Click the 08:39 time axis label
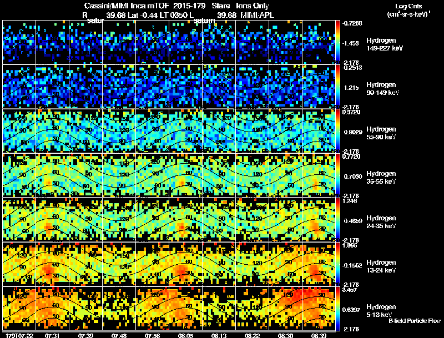 pyautogui.click(x=319, y=335)
